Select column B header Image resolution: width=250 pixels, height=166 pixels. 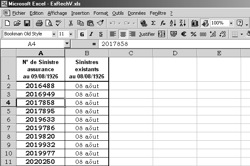(87, 53)
